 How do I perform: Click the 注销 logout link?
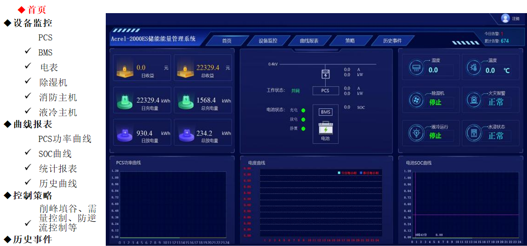[516, 19]
